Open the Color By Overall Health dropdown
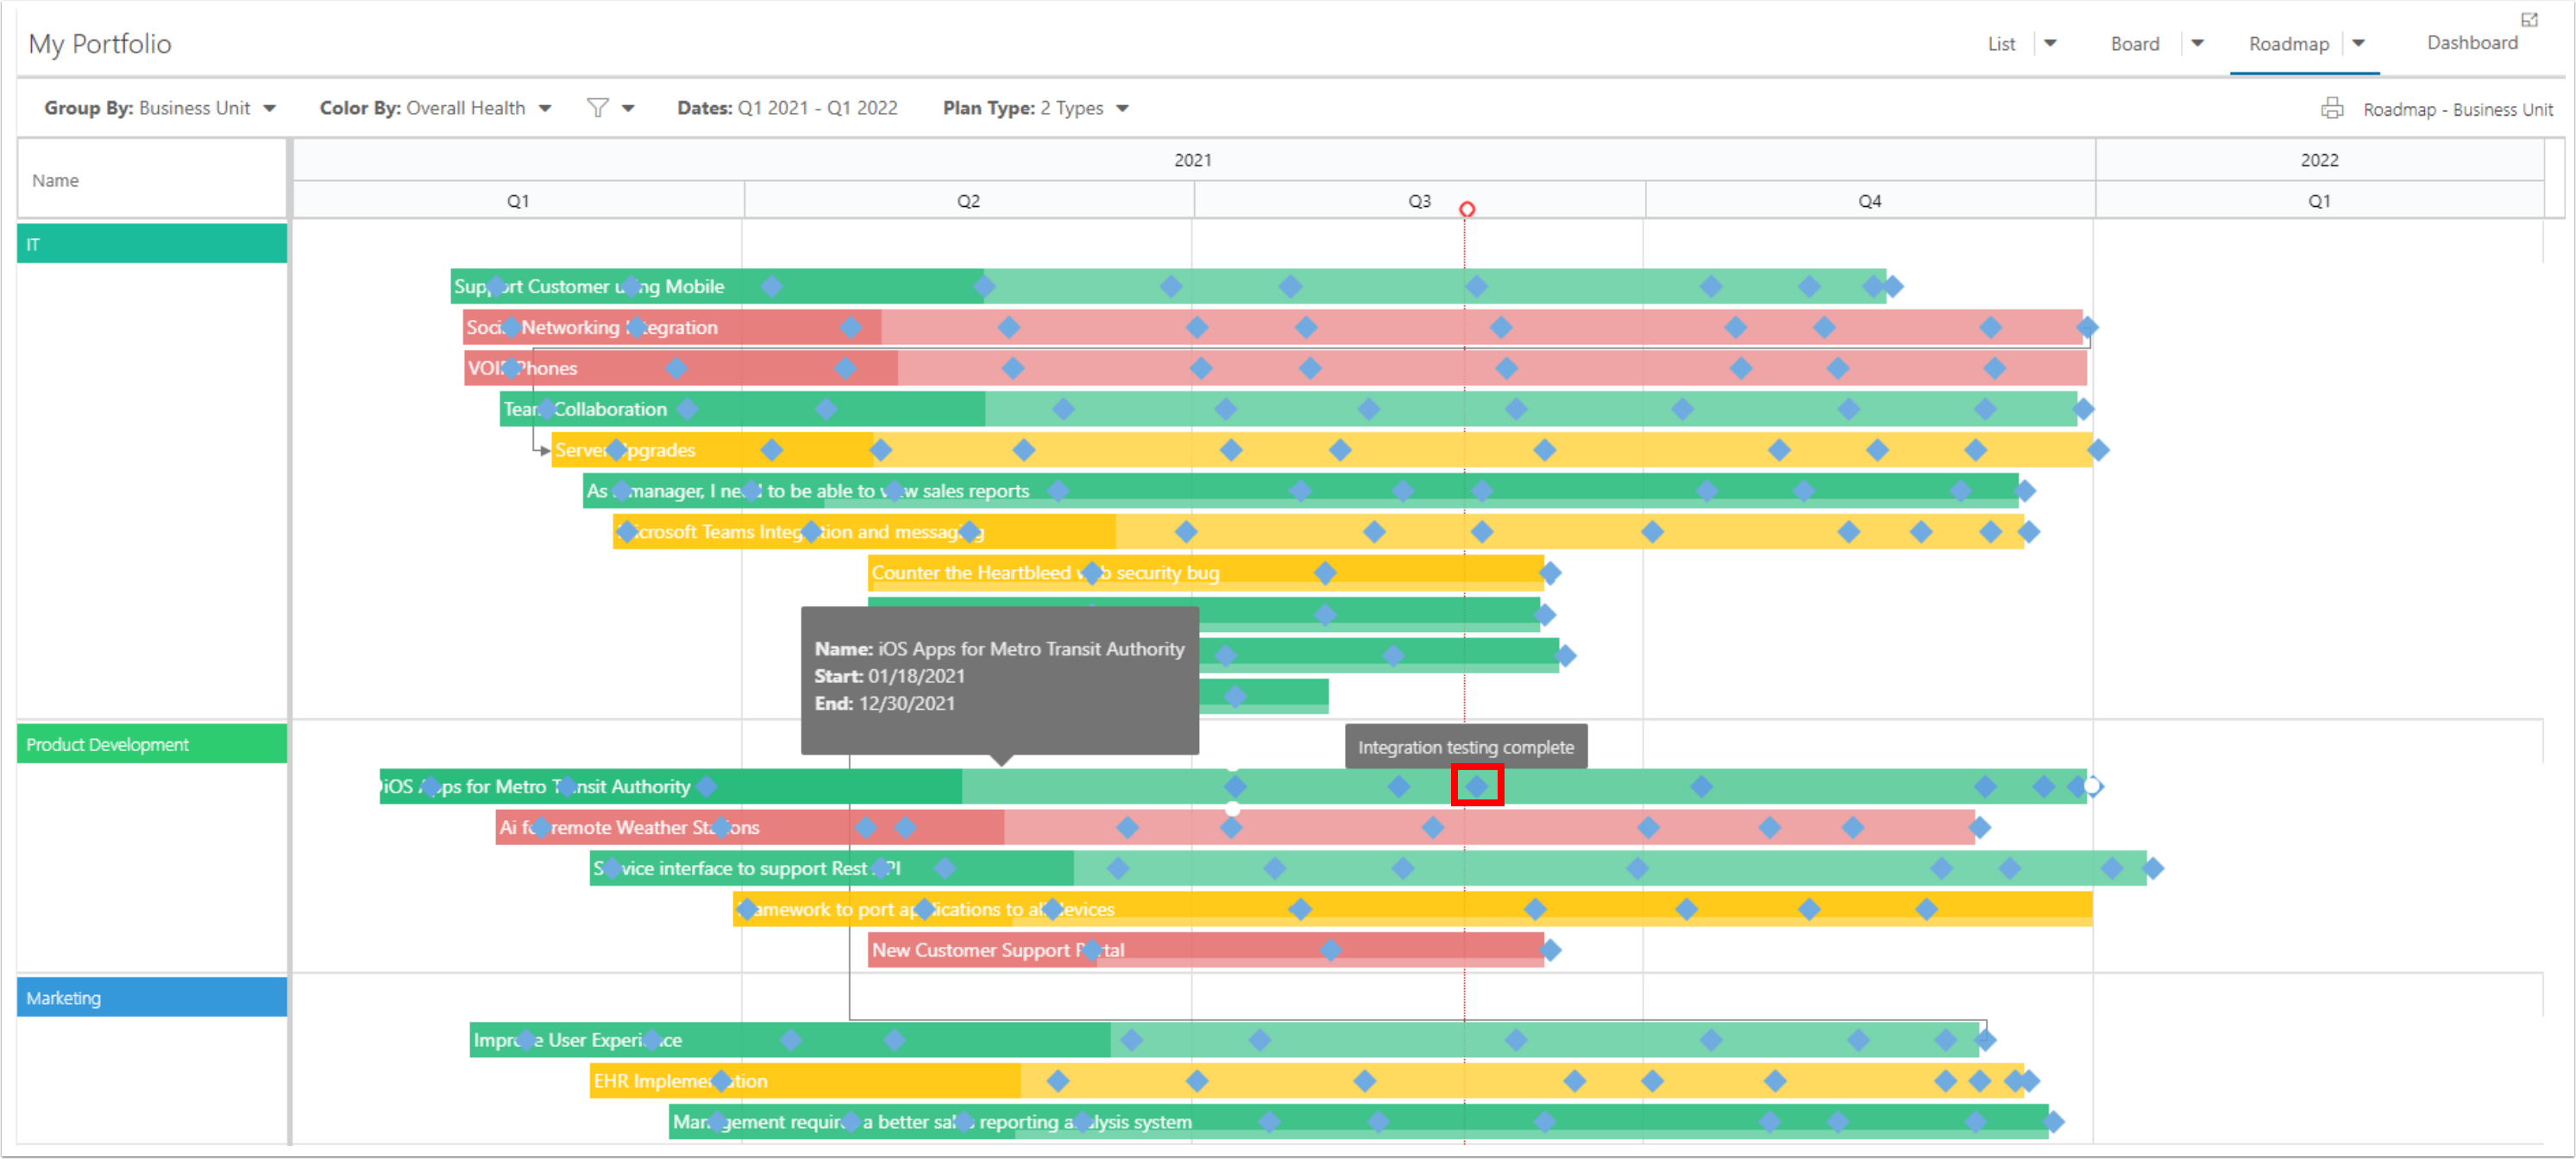2576x1159 pixels. tap(435, 108)
